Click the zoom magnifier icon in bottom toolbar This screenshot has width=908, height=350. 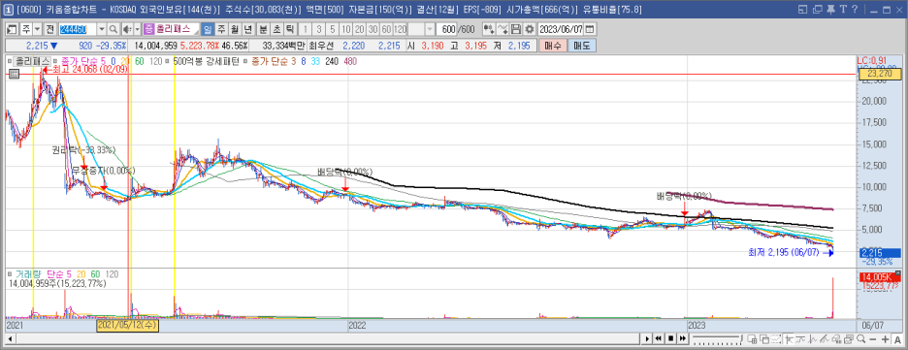861,338
